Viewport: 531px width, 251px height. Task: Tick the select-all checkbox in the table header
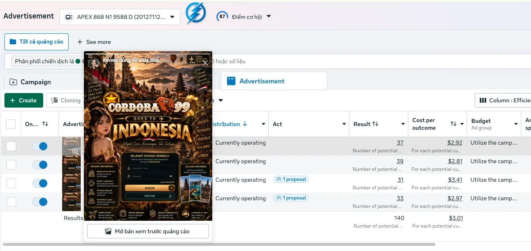pos(11,124)
